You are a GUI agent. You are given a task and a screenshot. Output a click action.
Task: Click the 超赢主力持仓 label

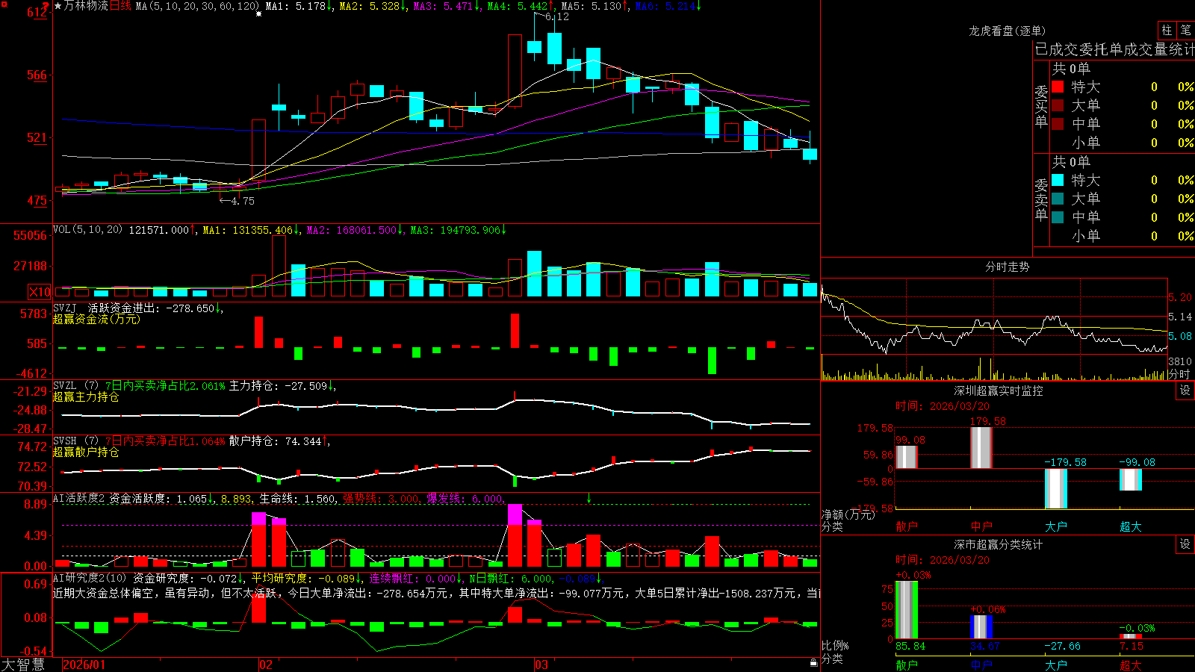[86, 396]
